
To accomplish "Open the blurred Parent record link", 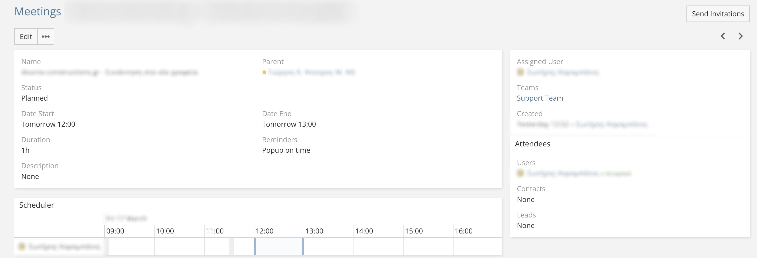I will (x=311, y=72).
